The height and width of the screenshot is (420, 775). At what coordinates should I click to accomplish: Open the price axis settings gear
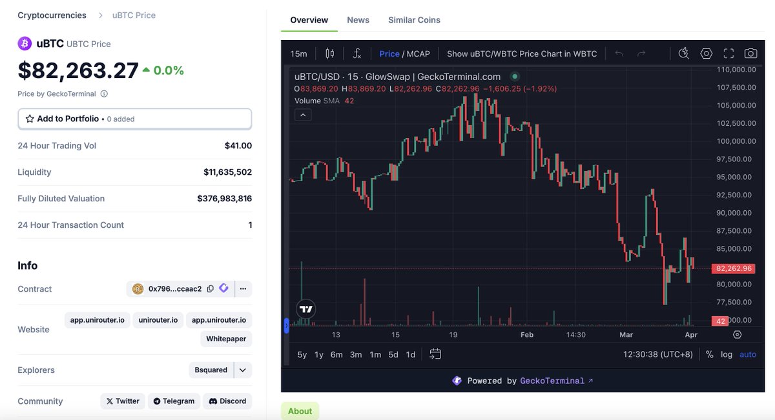pos(737,334)
